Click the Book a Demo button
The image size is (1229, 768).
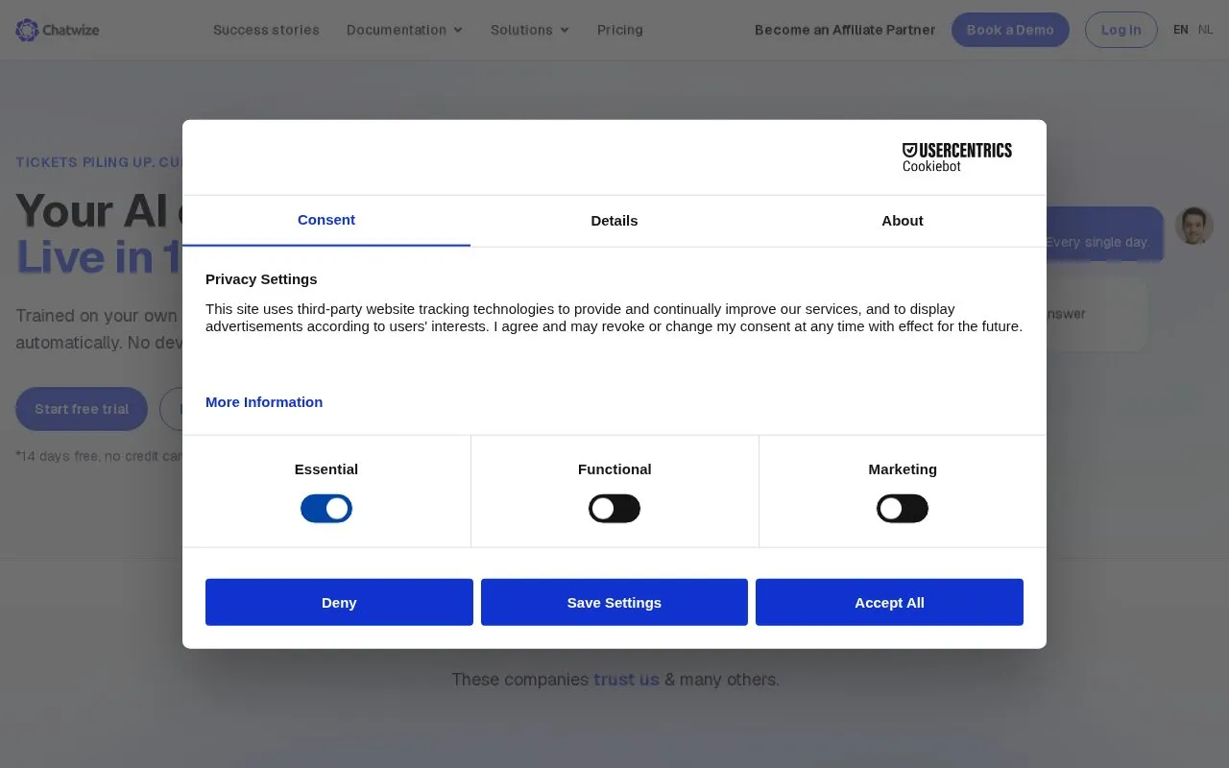(x=1010, y=30)
